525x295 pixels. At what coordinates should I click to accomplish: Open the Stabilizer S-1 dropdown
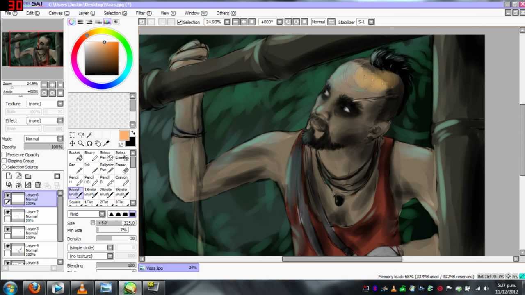click(x=371, y=22)
